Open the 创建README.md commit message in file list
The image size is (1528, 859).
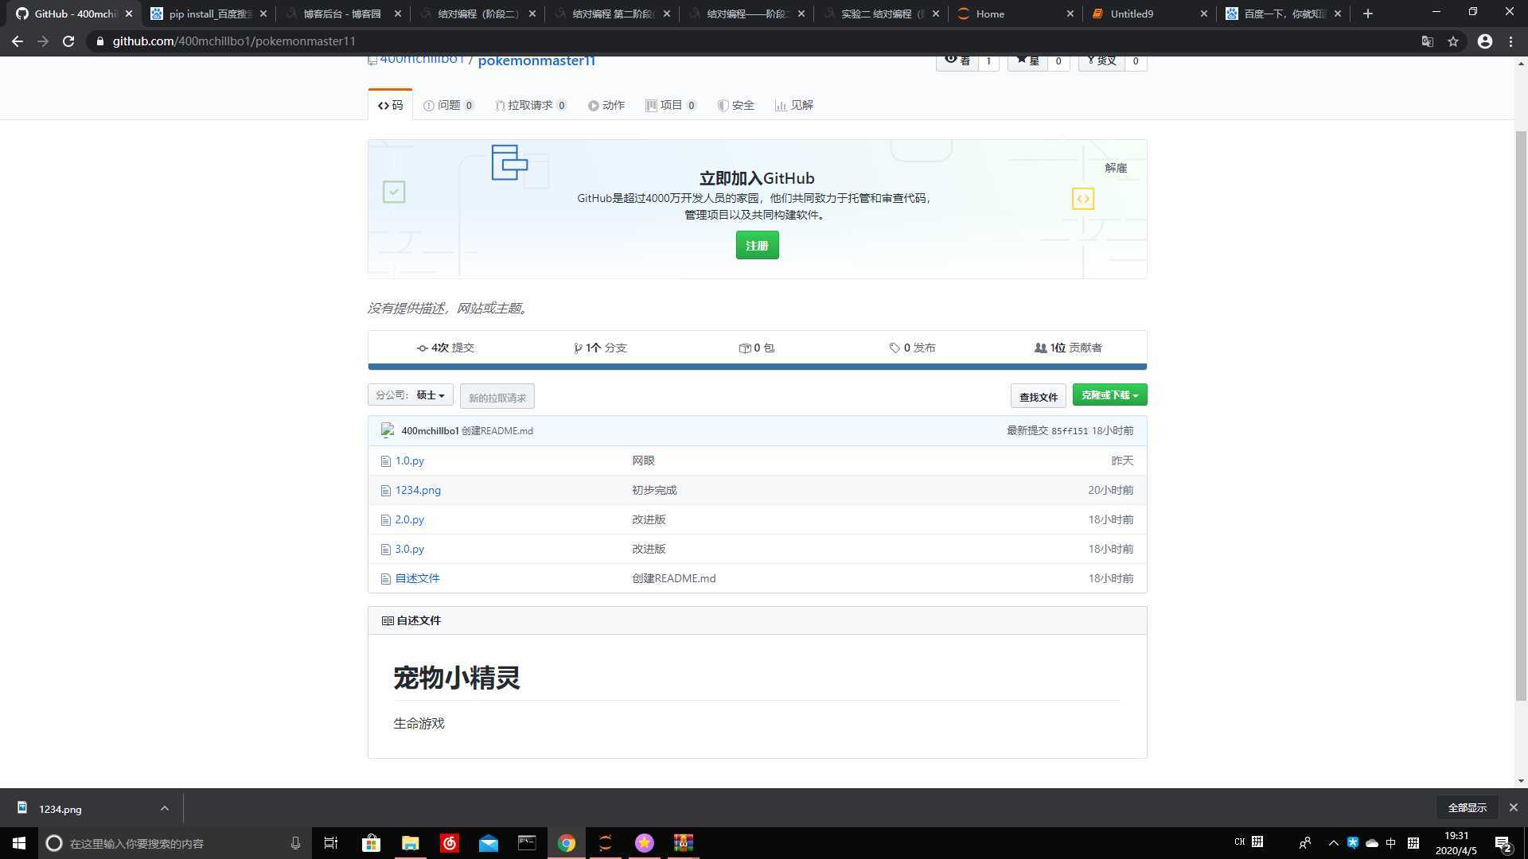point(673,578)
